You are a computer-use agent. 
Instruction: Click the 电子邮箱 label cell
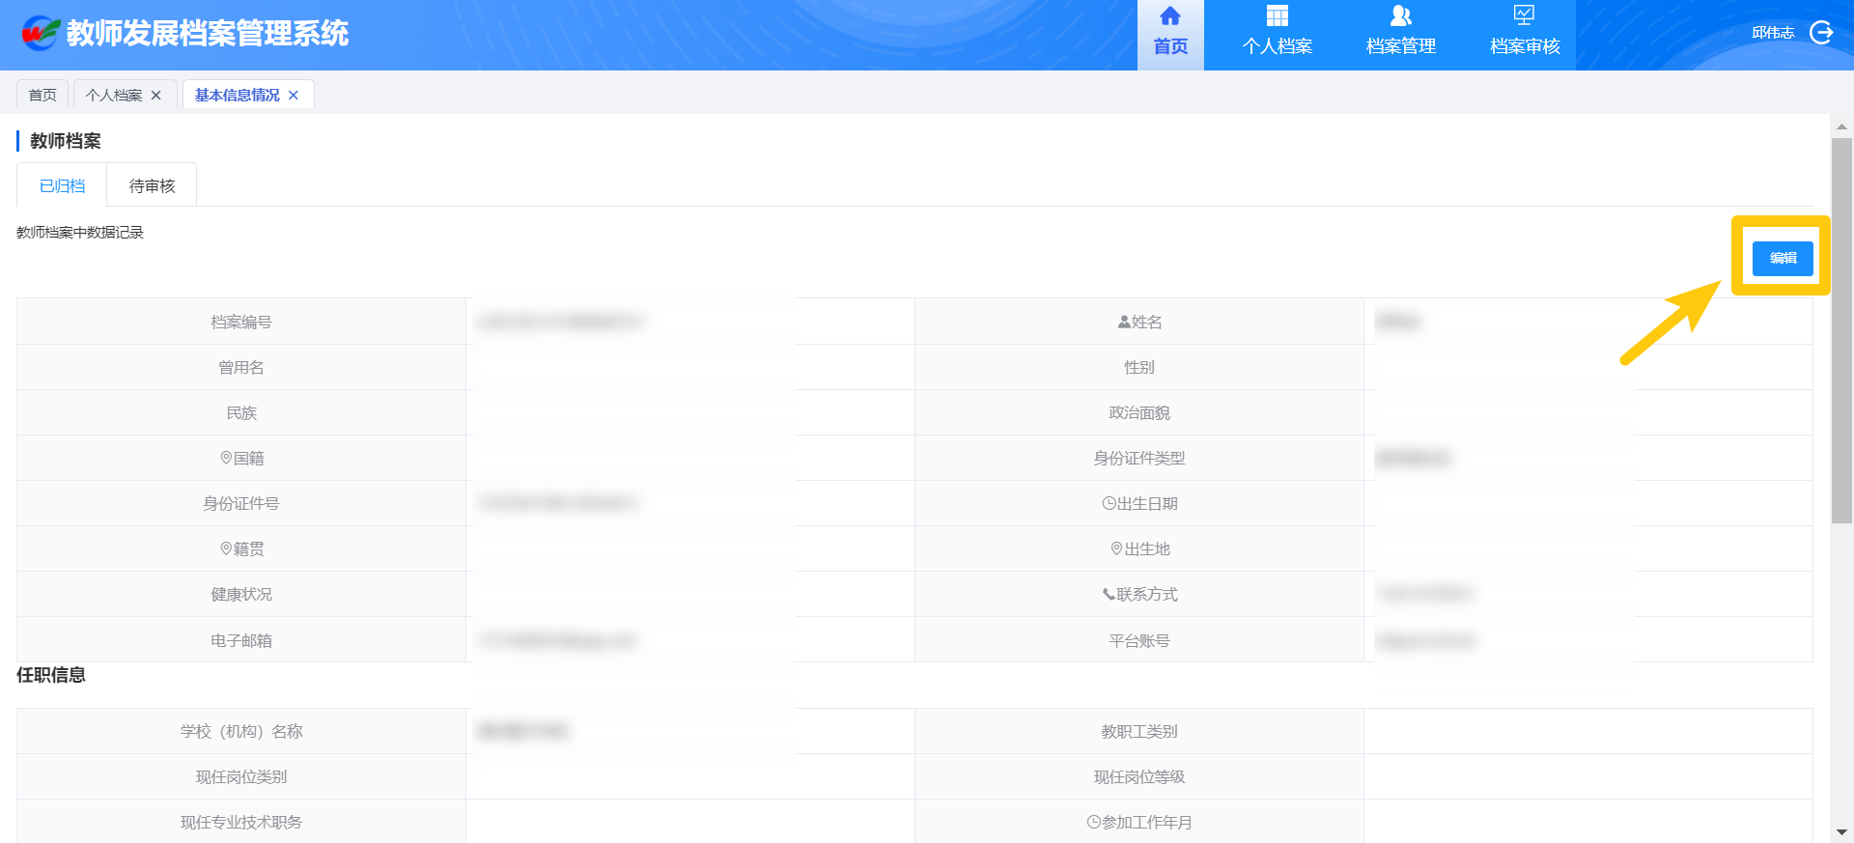(241, 640)
